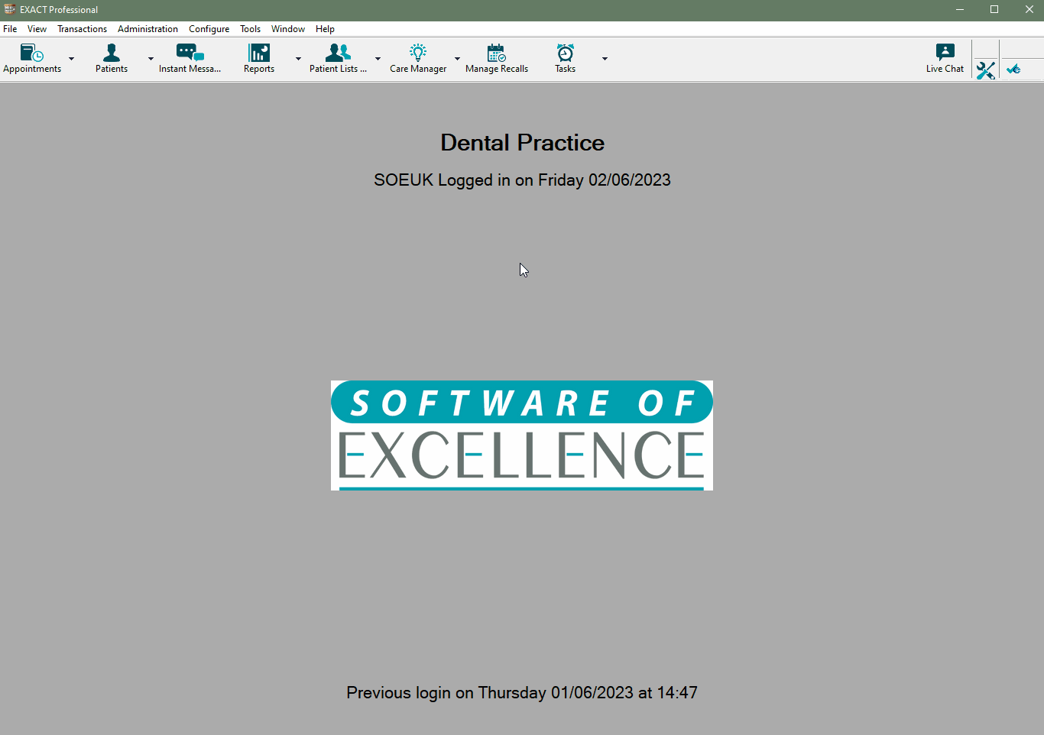Open Tasks alarm clock icon
The image size is (1044, 735).
566,53
